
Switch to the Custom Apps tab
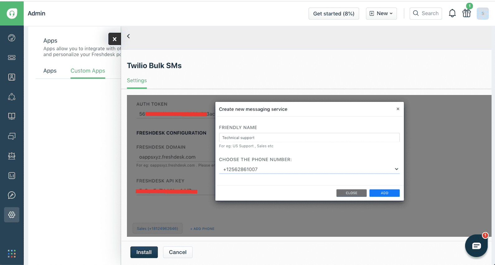click(x=88, y=71)
